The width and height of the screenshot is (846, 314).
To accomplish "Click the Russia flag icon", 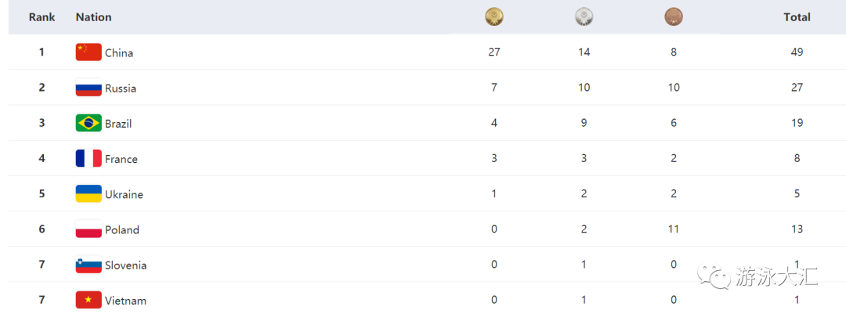I will [89, 88].
